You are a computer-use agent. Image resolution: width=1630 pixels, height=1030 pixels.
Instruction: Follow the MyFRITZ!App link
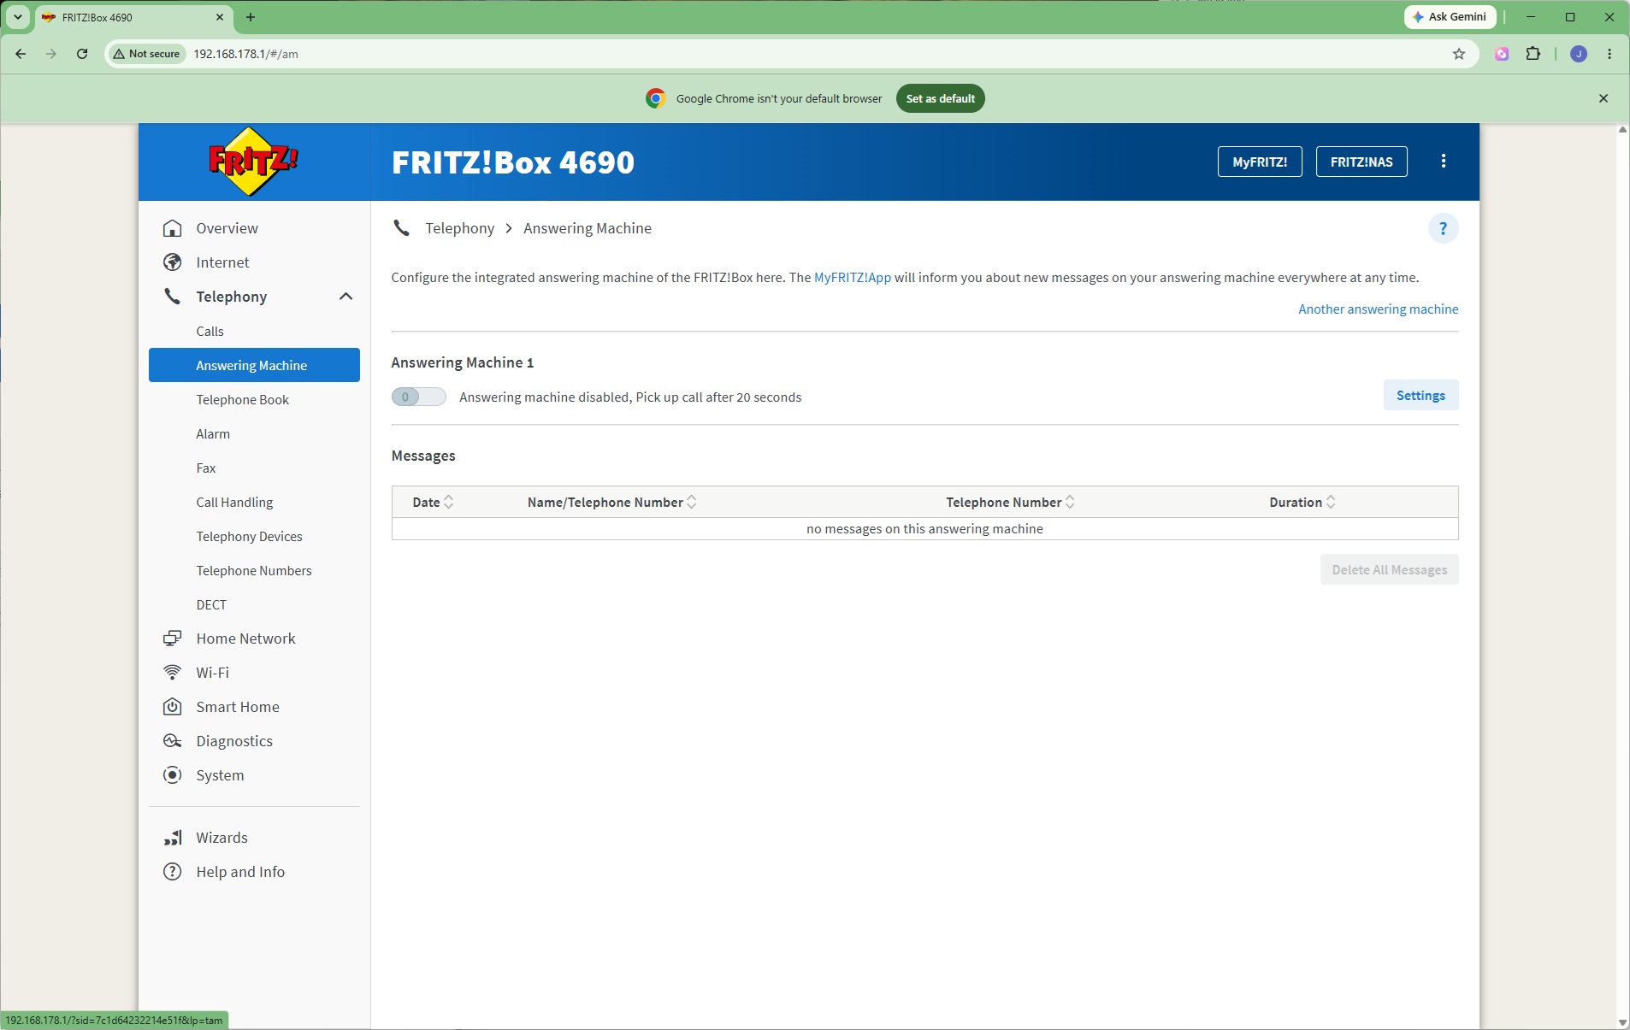click(x=853, y=278)
